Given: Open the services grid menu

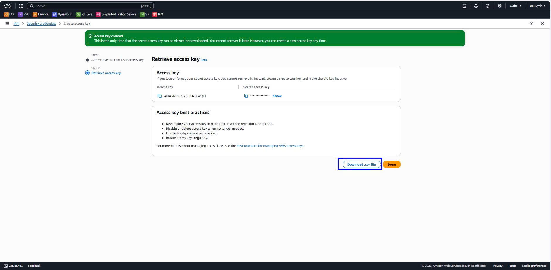Looking at the screenshot, I should click(21, 6).
